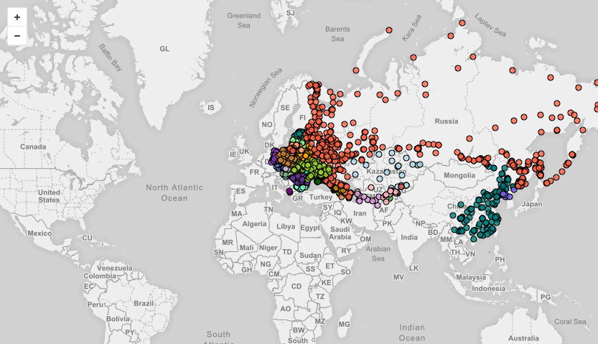
Task: Select the purple marker near Greece
Action: (289, 191)
